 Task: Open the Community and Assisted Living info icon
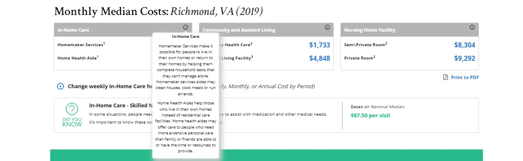327,27
